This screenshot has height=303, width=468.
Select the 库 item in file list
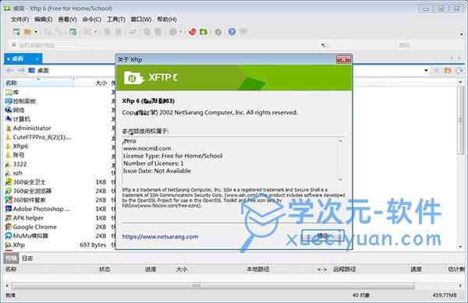[12, 92]
